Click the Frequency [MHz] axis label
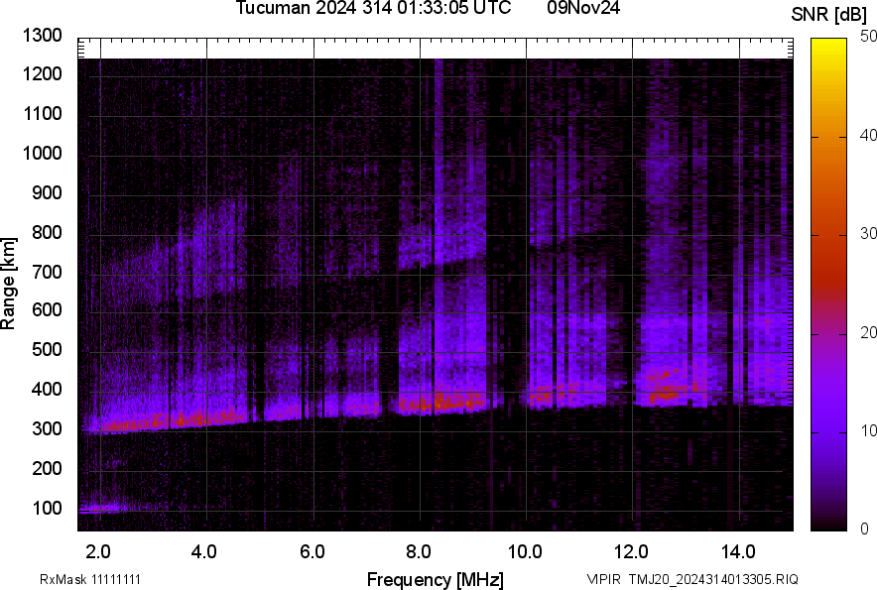This screenshot has width=877, height=590. pos(435,579)
